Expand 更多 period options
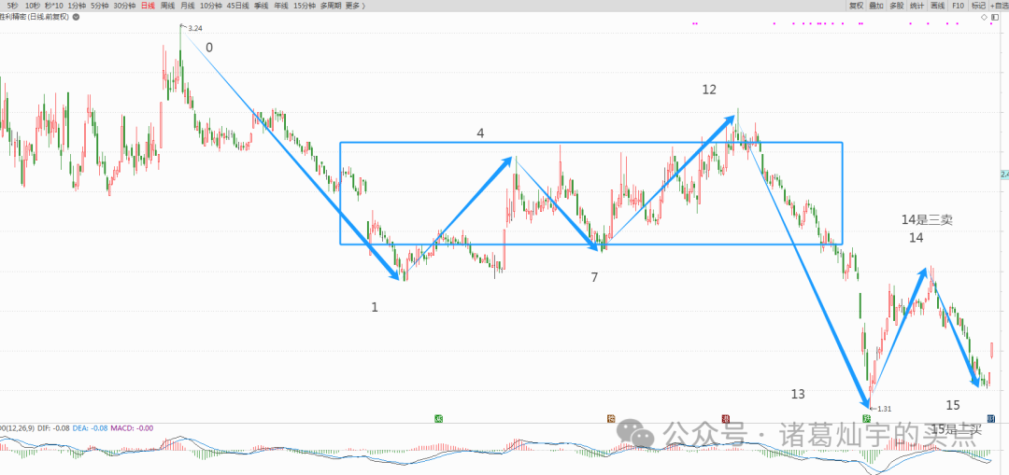This screenshot has height=475, width=1009. click(x=353, y=6)
